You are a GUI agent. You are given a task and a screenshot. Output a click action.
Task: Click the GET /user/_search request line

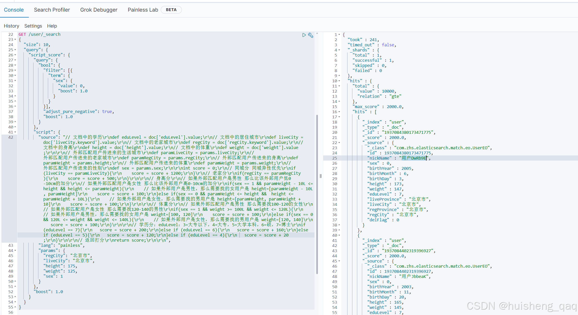(39, 34)
